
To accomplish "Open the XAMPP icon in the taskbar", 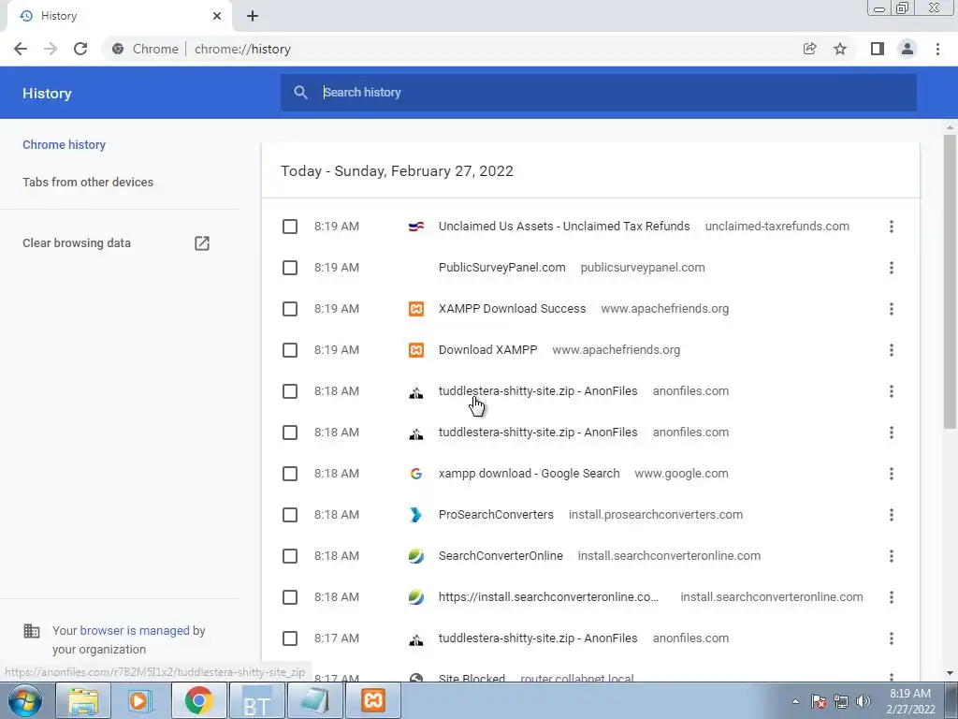I will tap(373, 700).
